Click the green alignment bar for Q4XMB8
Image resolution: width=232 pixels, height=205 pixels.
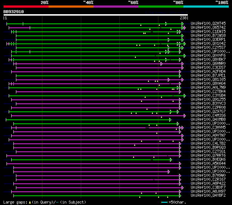coord(88,120)
